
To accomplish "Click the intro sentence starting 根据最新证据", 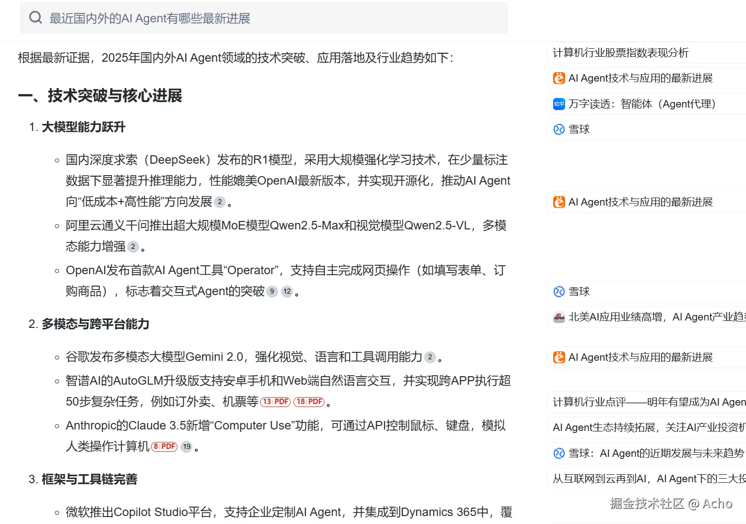I will coord(236,58).
